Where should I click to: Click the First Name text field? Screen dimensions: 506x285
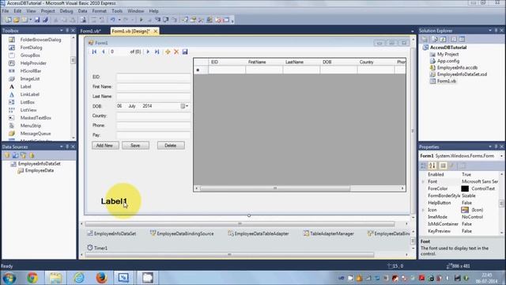pos(153,87)
